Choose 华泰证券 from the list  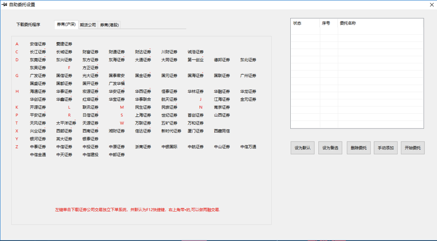pyautogui.click(x=64, y=92)
